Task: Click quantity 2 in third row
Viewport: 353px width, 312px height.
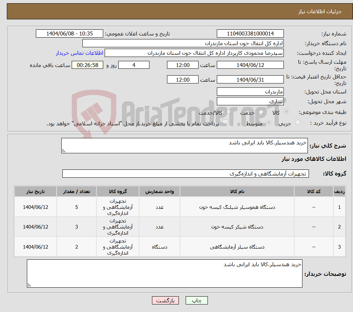Action: pyautogui.click(x=77, y=247)
